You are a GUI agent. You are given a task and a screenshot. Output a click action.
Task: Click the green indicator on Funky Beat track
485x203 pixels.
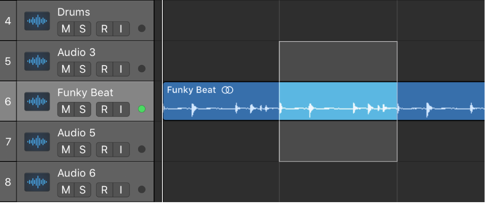tap(142, 109)
